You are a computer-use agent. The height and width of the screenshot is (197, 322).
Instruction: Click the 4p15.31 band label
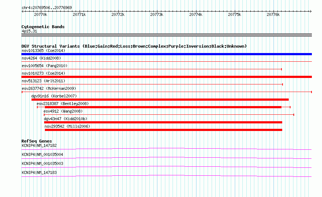point(29,31)
